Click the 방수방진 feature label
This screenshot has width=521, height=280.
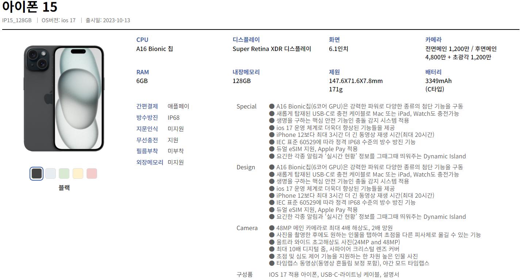click(147, 118)
